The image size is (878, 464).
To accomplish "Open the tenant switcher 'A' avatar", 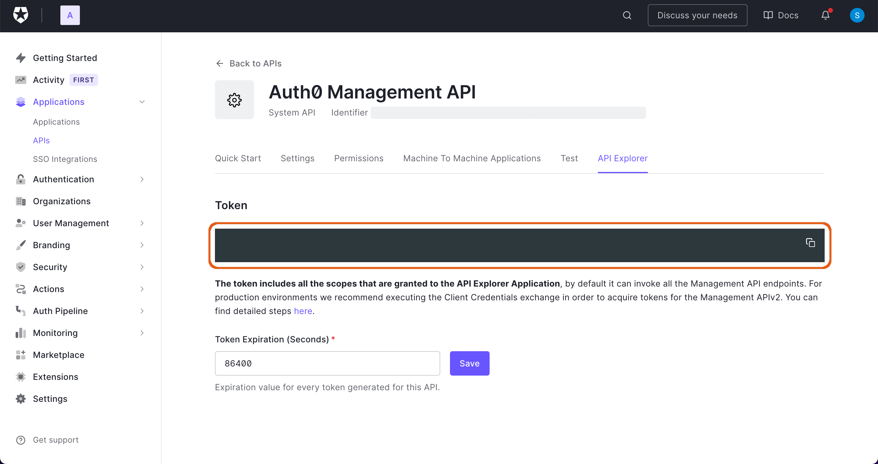I will pyautogui.click(x=70, y=15).
